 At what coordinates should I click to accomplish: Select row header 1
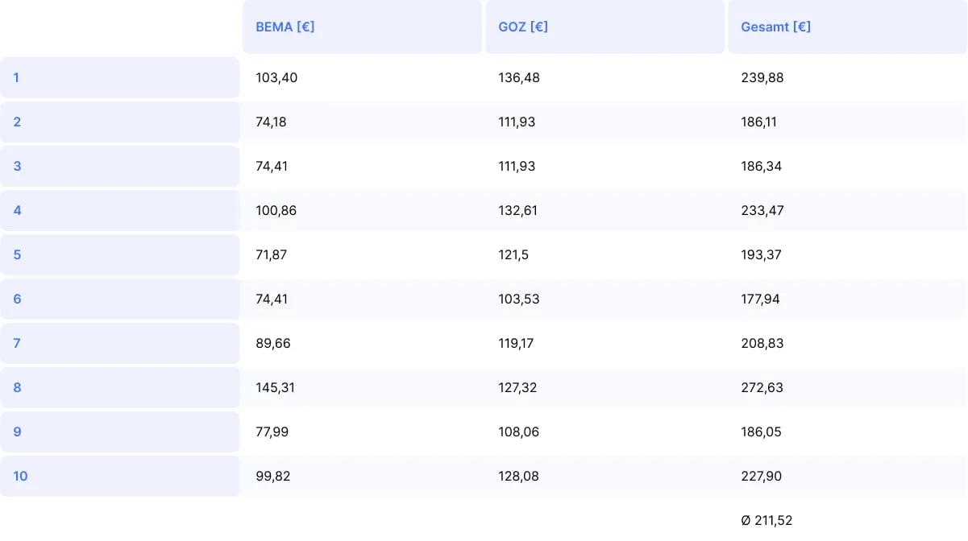(x=17, y=78)
